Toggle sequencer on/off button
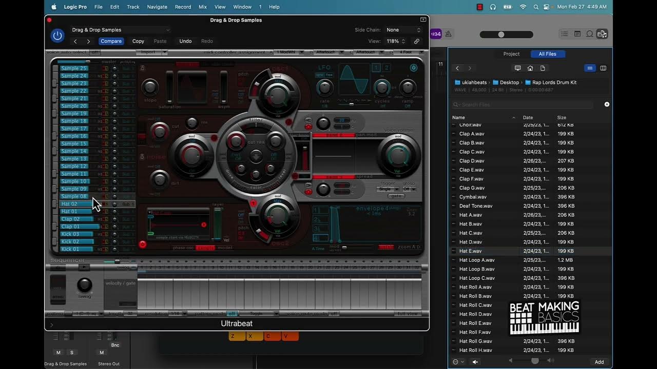This screenshot has height=369, width=657. coord(57,268)
